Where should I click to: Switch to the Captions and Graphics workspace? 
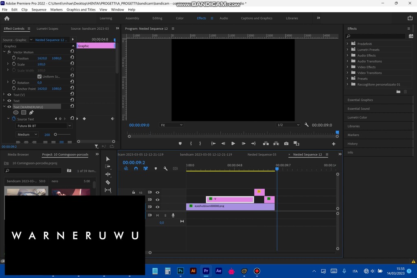point(257,18)
